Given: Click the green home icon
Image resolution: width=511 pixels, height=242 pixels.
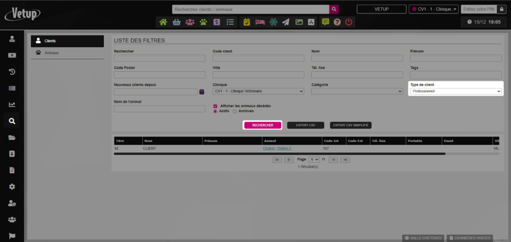Looking at the screenshot, I should pos(163,22).
